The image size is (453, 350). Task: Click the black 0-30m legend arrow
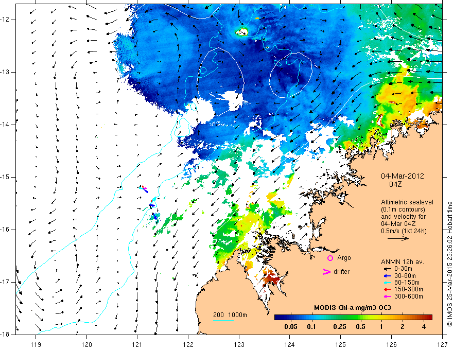point(387,269)
